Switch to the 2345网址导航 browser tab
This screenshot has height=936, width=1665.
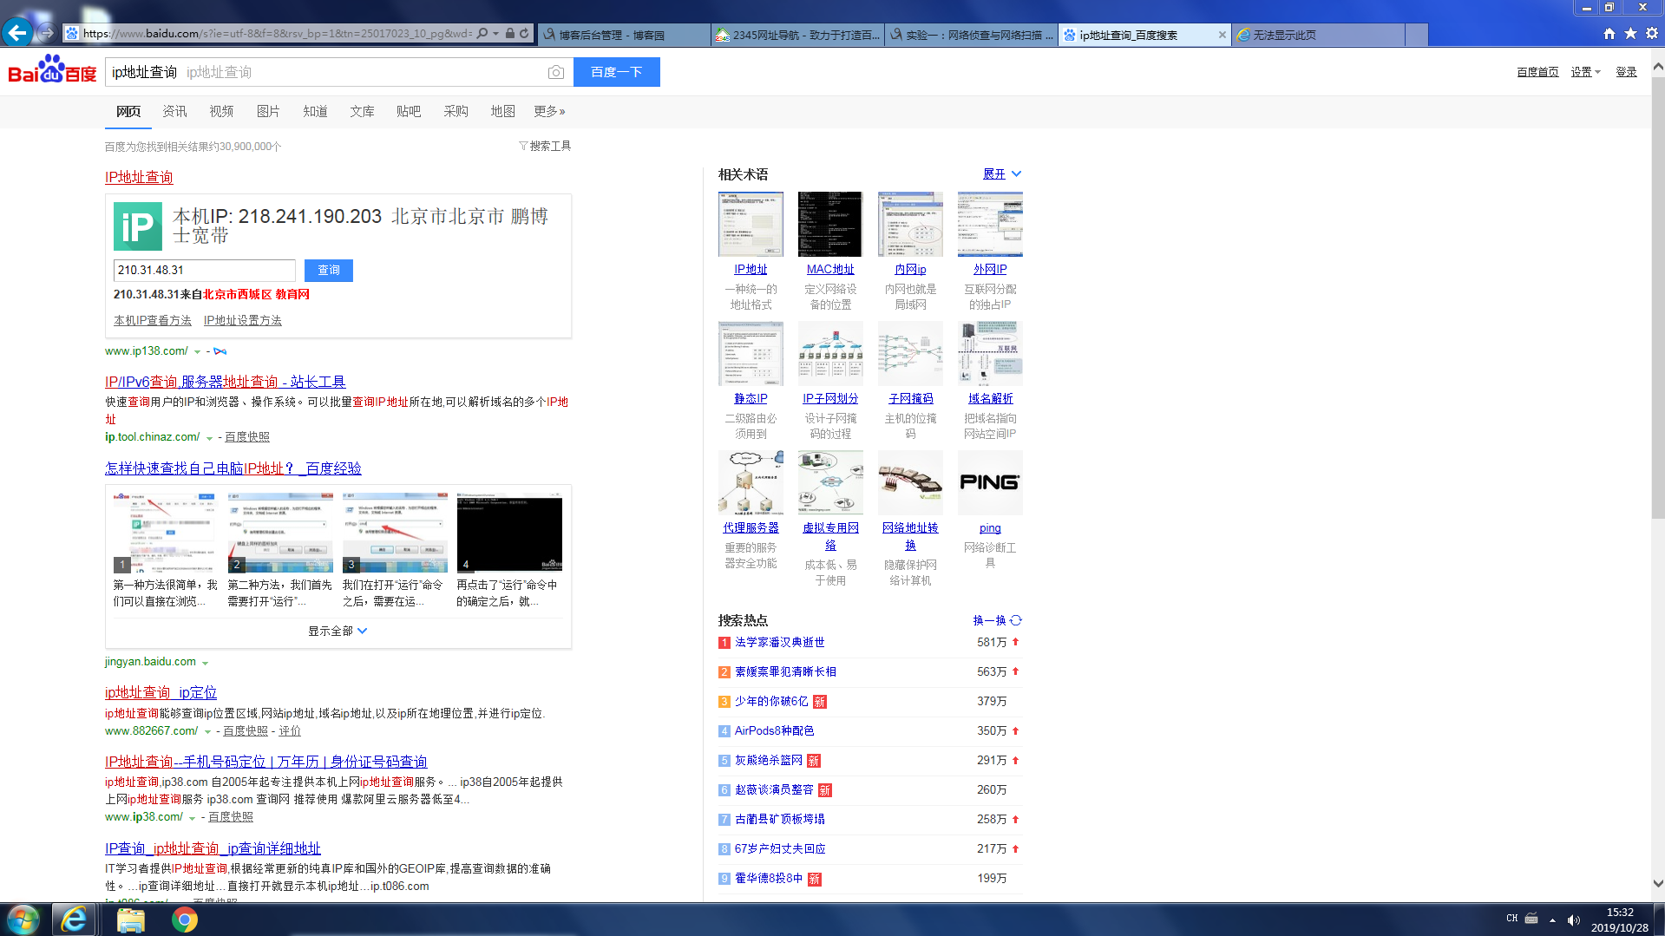pos(796,35)
